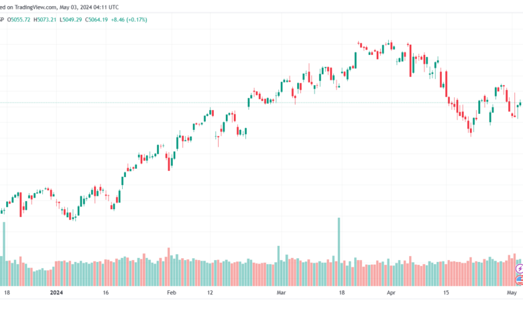Click the large red candle in early April

[x=410, y=60]
